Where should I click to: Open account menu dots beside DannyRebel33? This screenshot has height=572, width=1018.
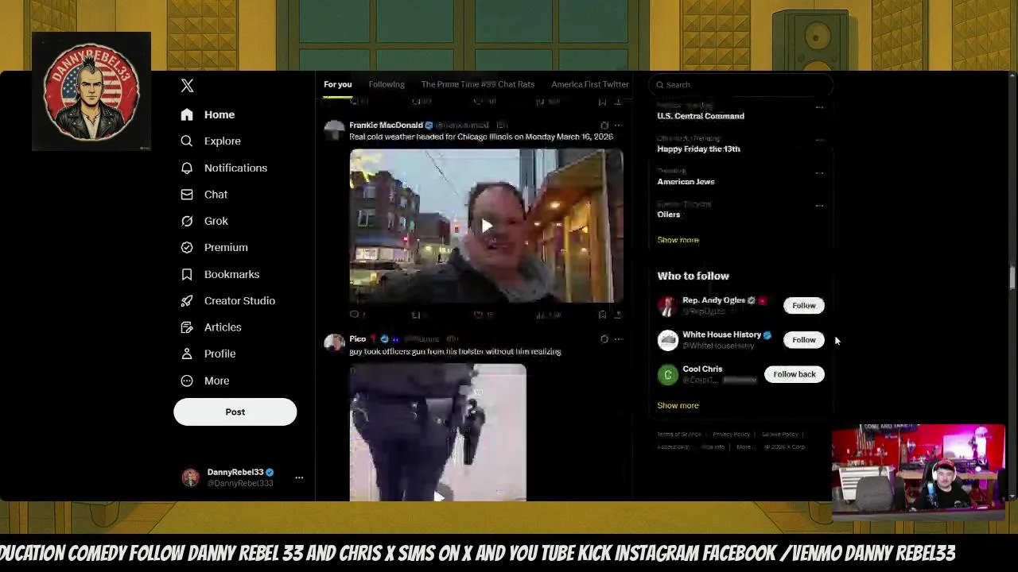pos(299,477)
